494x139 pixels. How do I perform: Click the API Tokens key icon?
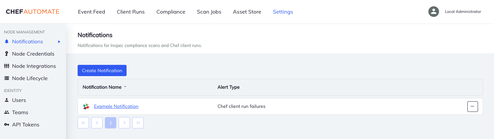point(6,125)
